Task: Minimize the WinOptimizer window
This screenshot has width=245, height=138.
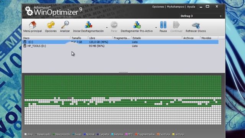Action: point(201,7)
